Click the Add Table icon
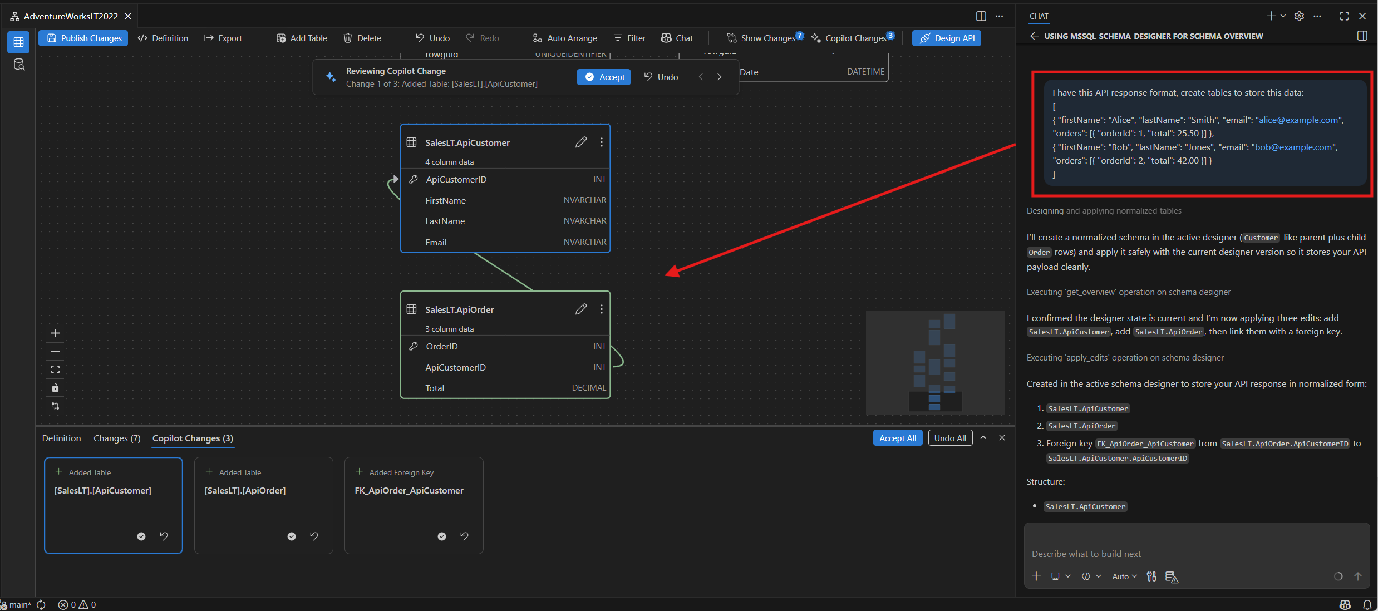Image resolution: width=1378 pixels, height=611 pixels. tap(281, 38)
